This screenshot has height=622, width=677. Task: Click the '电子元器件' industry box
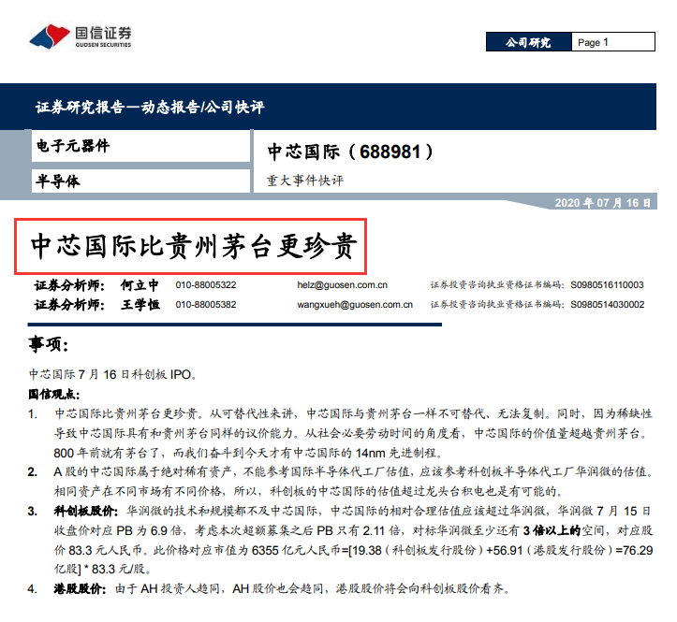(x=140, y=146)
